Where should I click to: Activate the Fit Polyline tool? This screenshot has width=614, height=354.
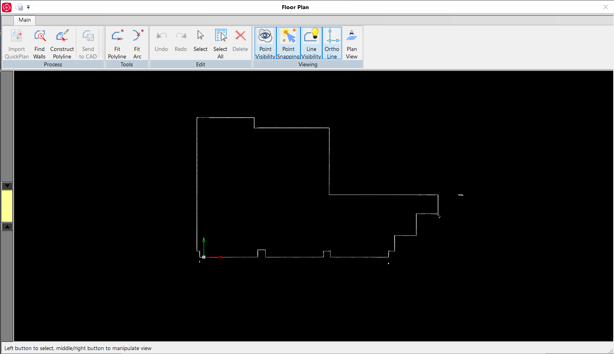tap(117, 43)
